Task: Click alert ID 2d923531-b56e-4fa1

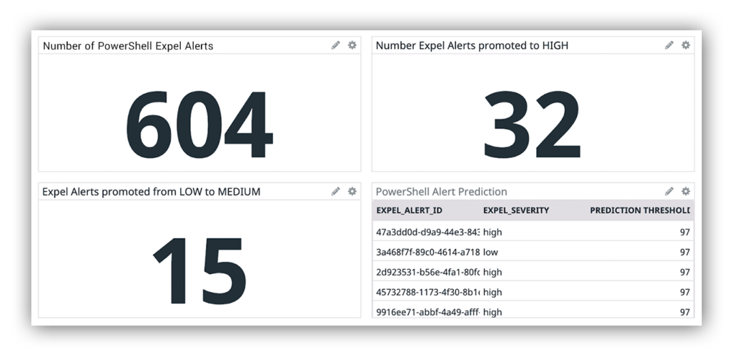Action: pos(427,273)
